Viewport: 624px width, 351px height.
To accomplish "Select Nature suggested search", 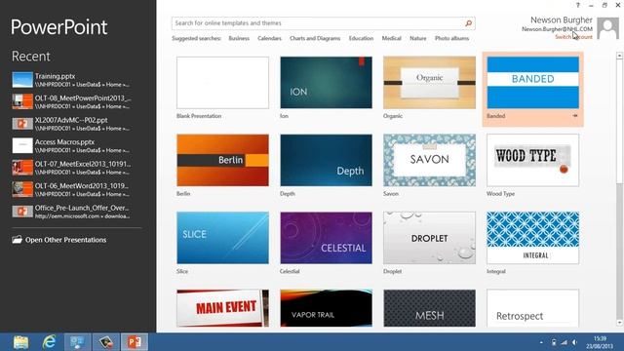I will coord(418,39).
